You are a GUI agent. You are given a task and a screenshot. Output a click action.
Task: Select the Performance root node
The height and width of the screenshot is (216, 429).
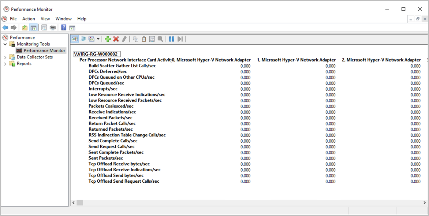[22, 37]
